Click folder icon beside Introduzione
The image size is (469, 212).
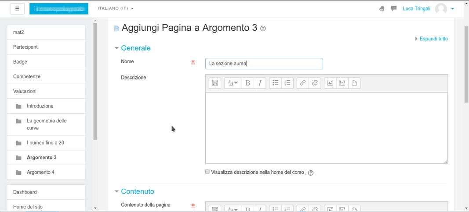click(x=18, y=106)
